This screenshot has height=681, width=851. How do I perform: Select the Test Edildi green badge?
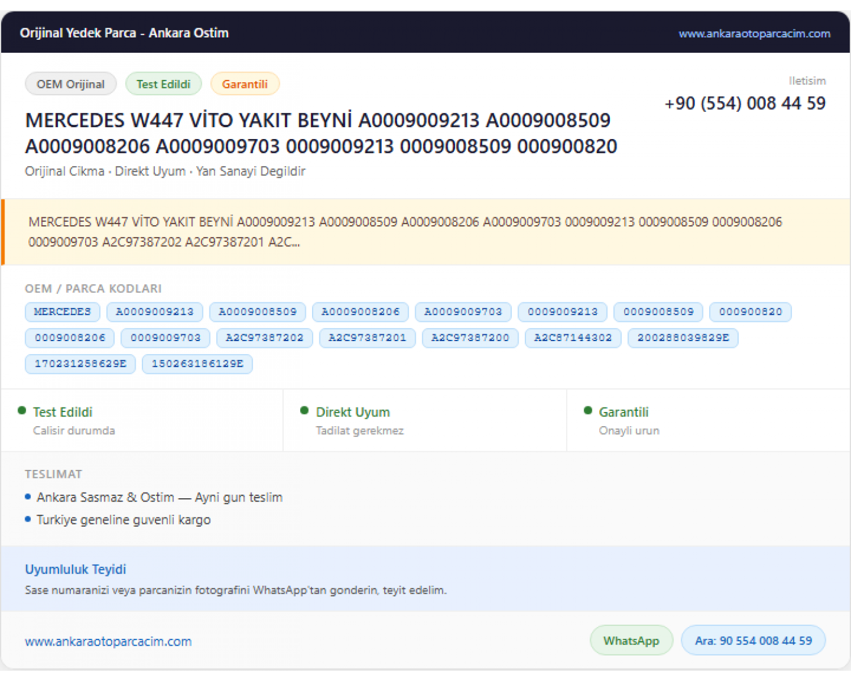(163, 84)
